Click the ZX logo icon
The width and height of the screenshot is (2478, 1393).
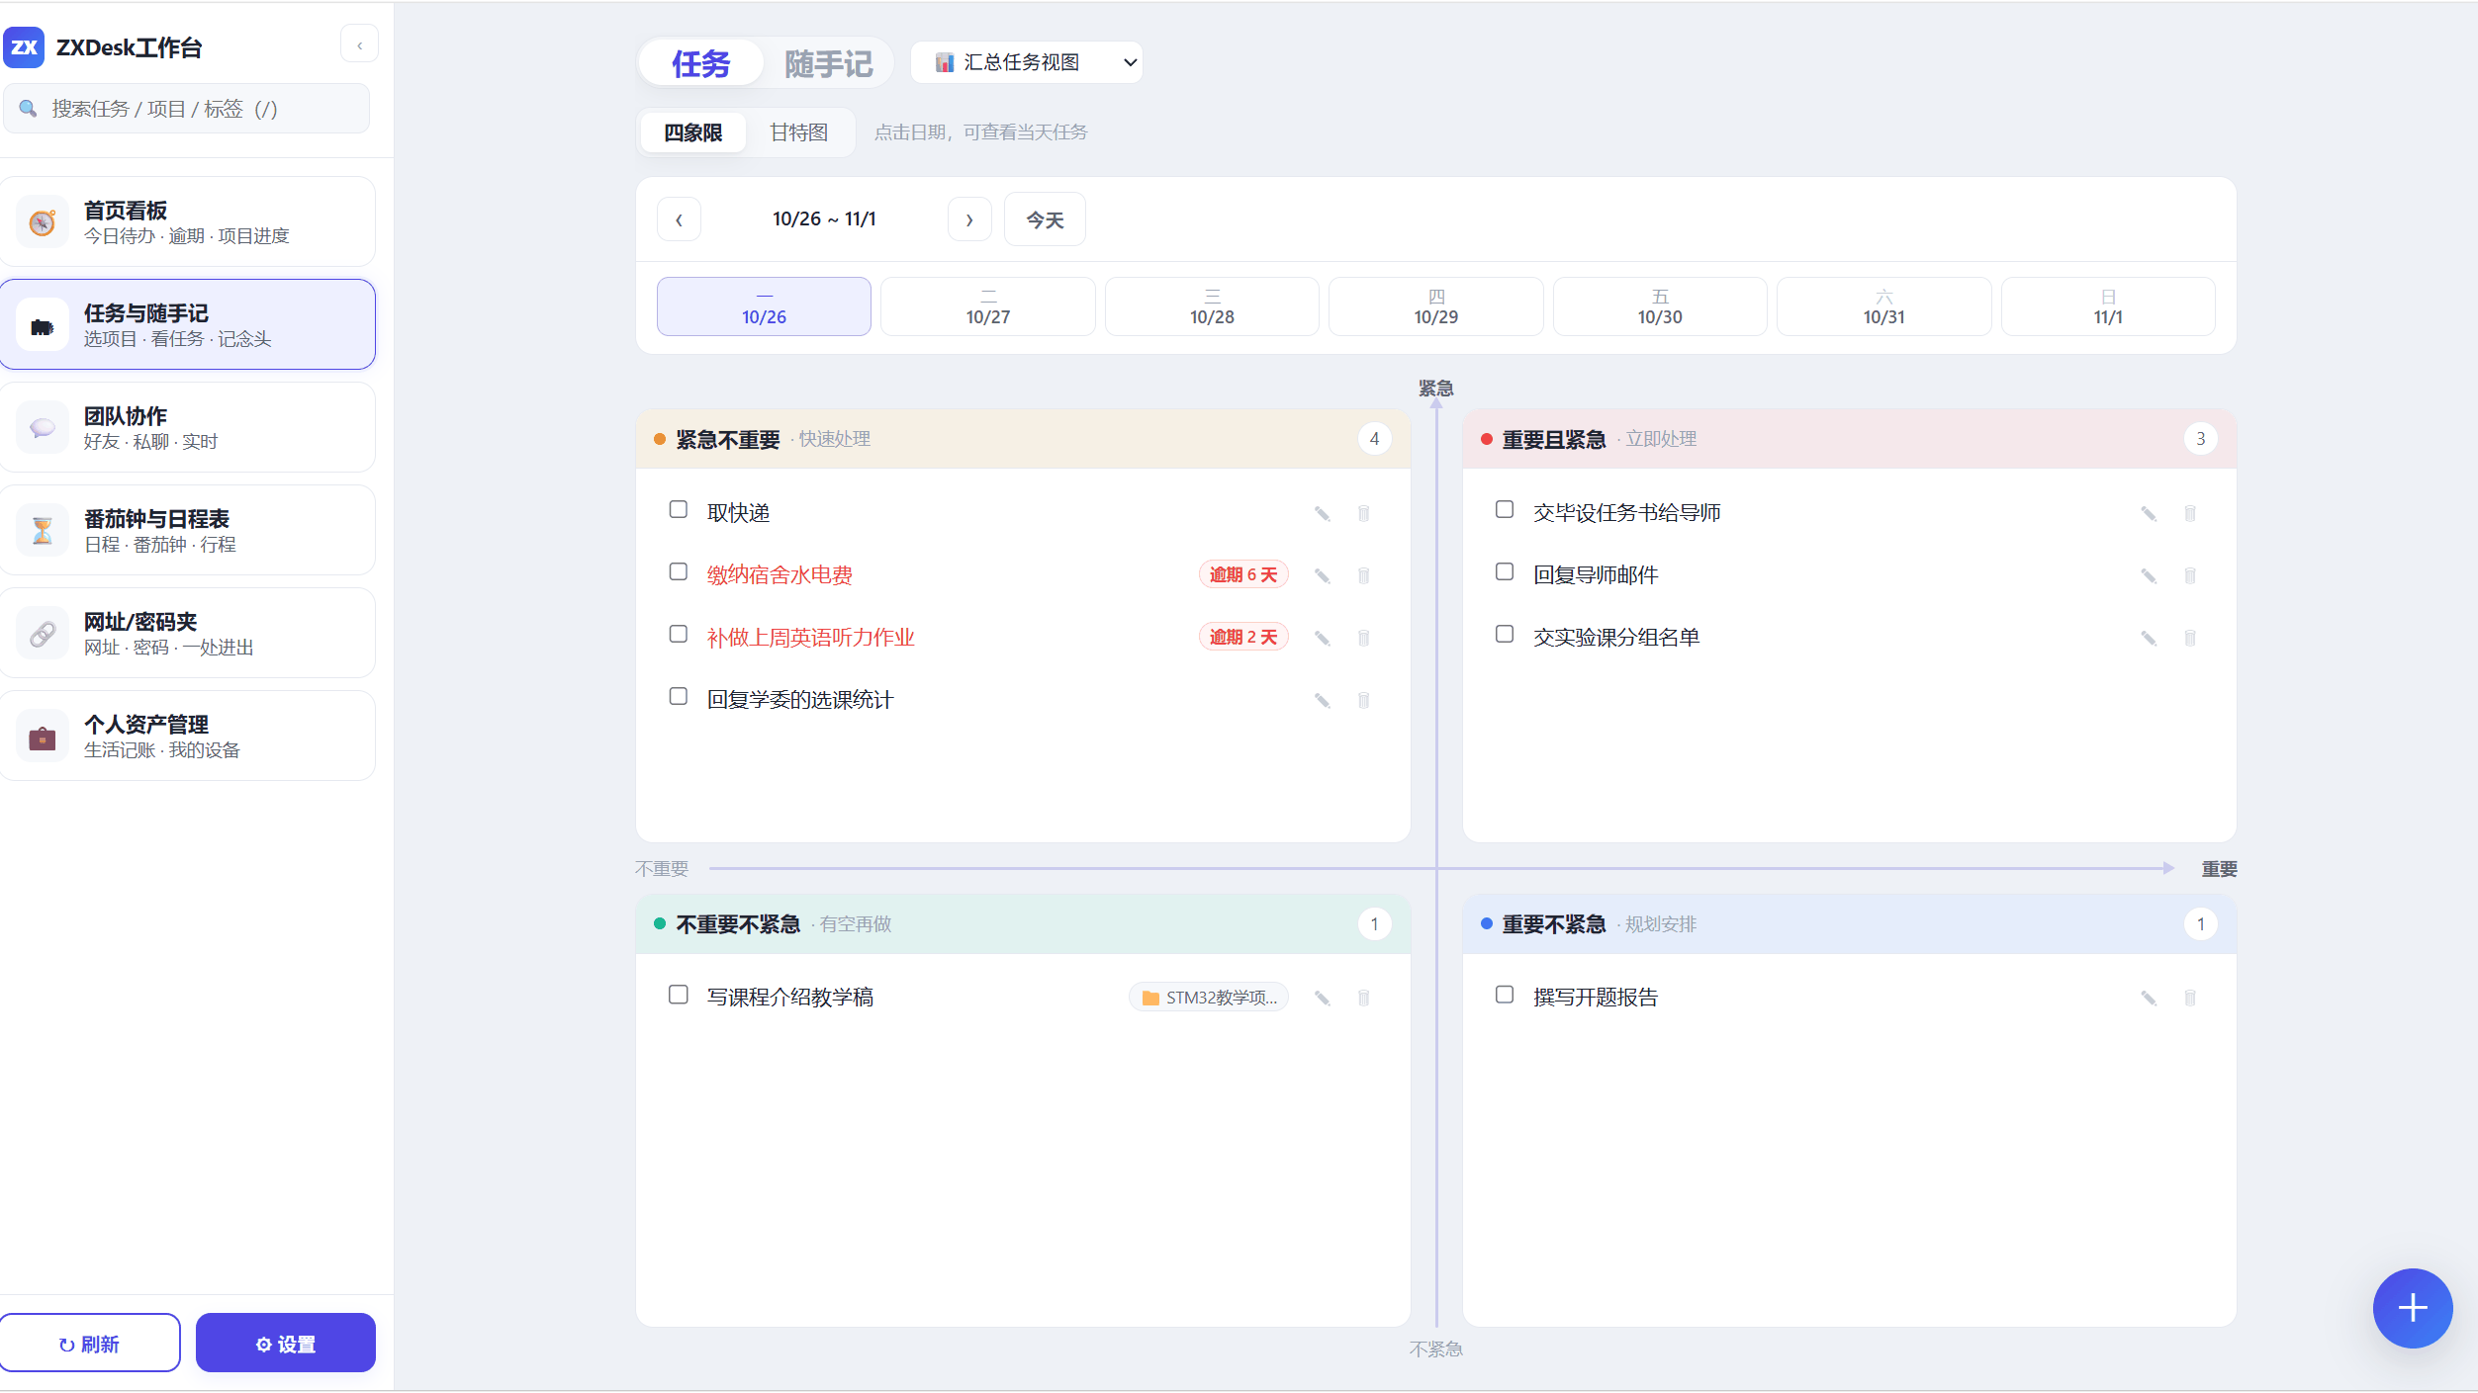click(x=24, y=46)
